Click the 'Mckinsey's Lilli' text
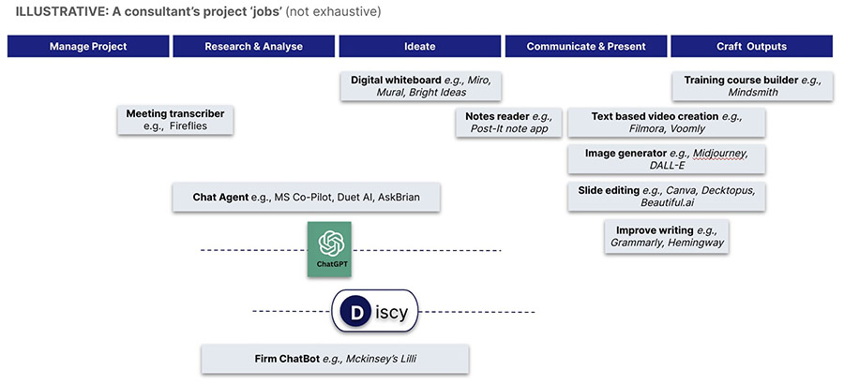This screenshot has width=844, height=384. (381, 359)
